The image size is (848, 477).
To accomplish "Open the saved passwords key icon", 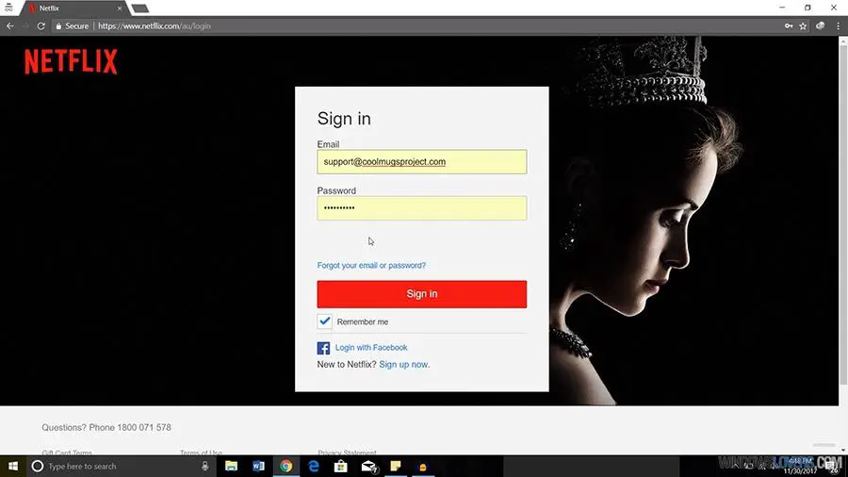I will tap(789, 26).
